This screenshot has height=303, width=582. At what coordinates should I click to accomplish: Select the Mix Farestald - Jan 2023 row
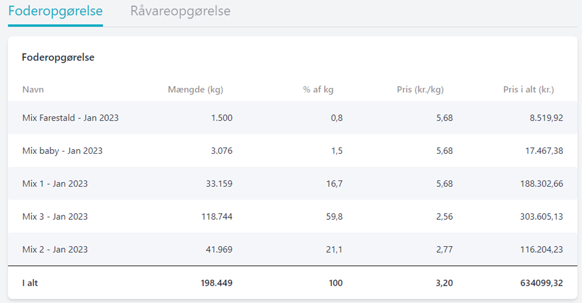tap(70, 118)
